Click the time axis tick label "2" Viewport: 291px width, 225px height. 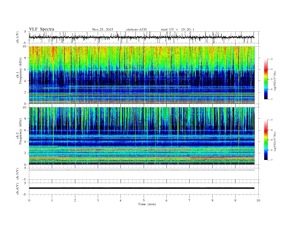click(75, 200)
